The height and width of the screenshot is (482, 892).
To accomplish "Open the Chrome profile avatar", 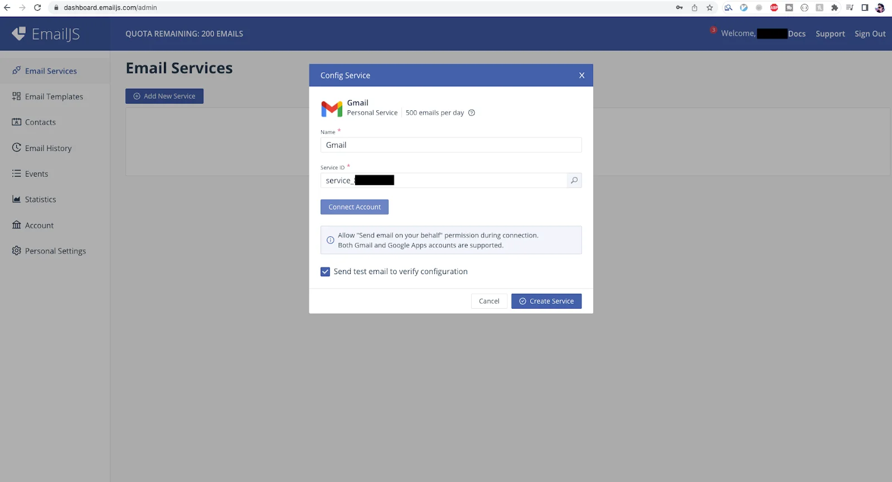I will tap(880, 8).
